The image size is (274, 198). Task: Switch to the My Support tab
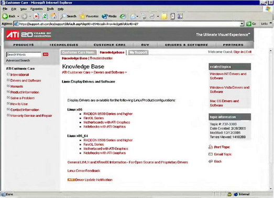[x=138, y=52]
